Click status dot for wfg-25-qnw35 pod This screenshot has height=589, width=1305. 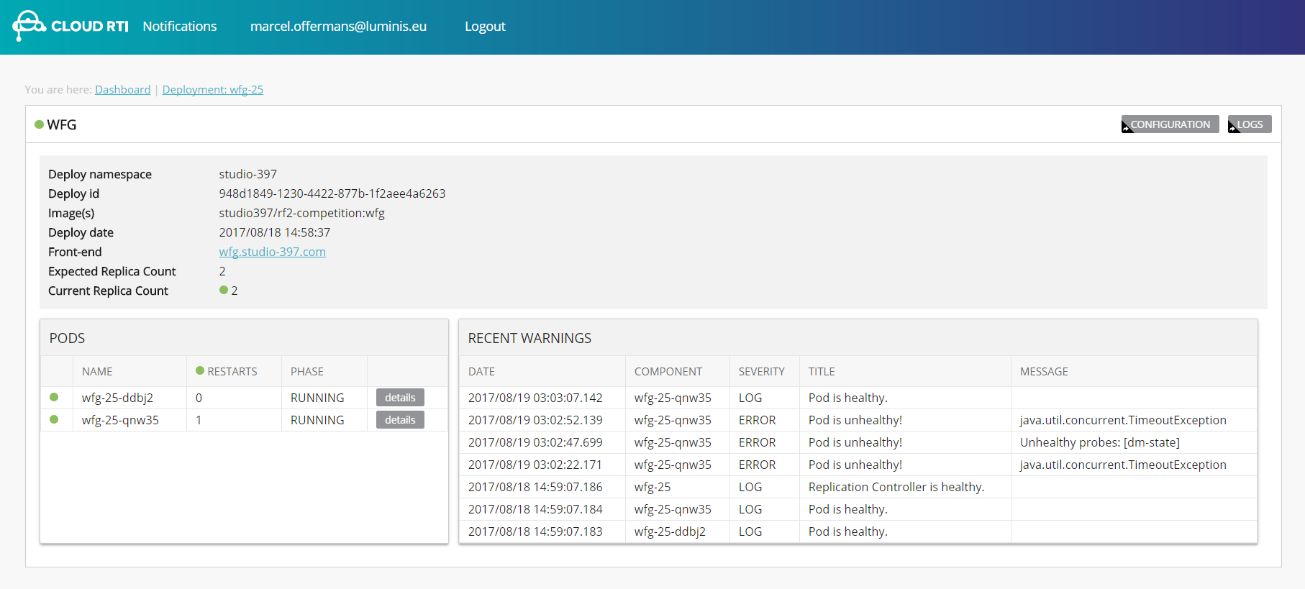coord(54,419)
